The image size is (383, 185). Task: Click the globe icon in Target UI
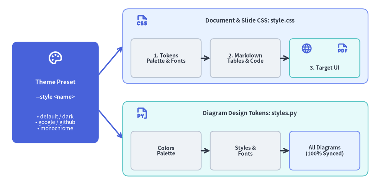coord(306,48)
